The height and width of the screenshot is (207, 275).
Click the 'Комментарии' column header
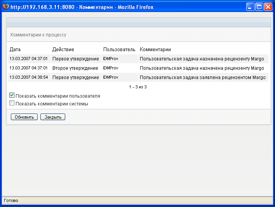coord(155,50)
